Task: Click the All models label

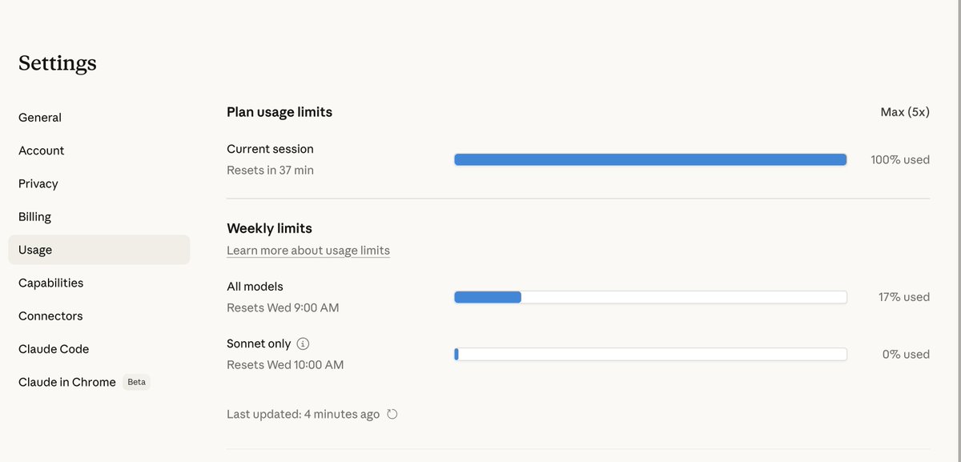Action: 255,287
